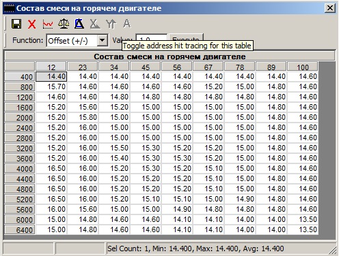Select column header 67
This screenshot has width=339, height=256.
point(208,67)
